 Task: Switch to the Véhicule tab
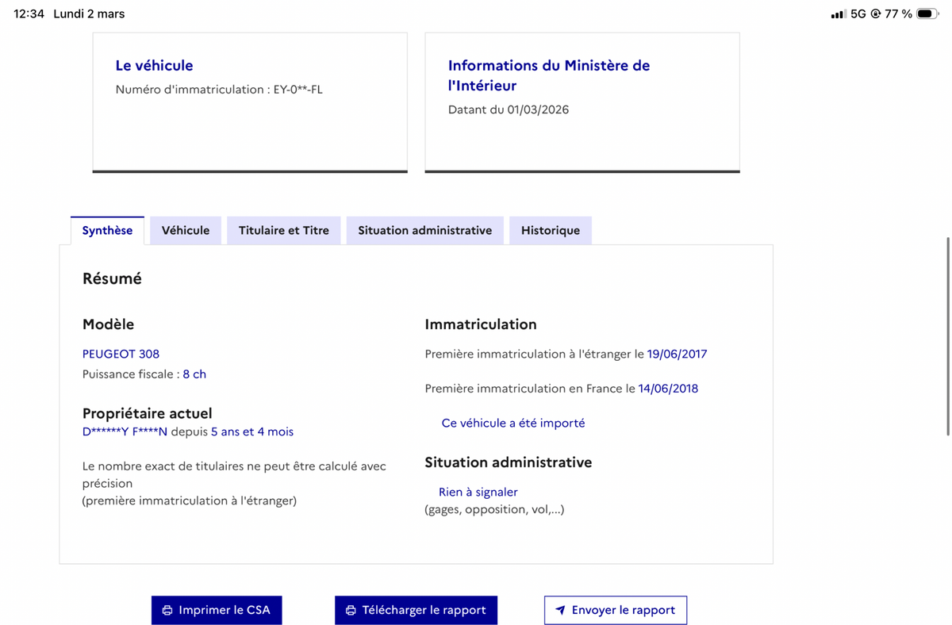click(x=186, y=230)
